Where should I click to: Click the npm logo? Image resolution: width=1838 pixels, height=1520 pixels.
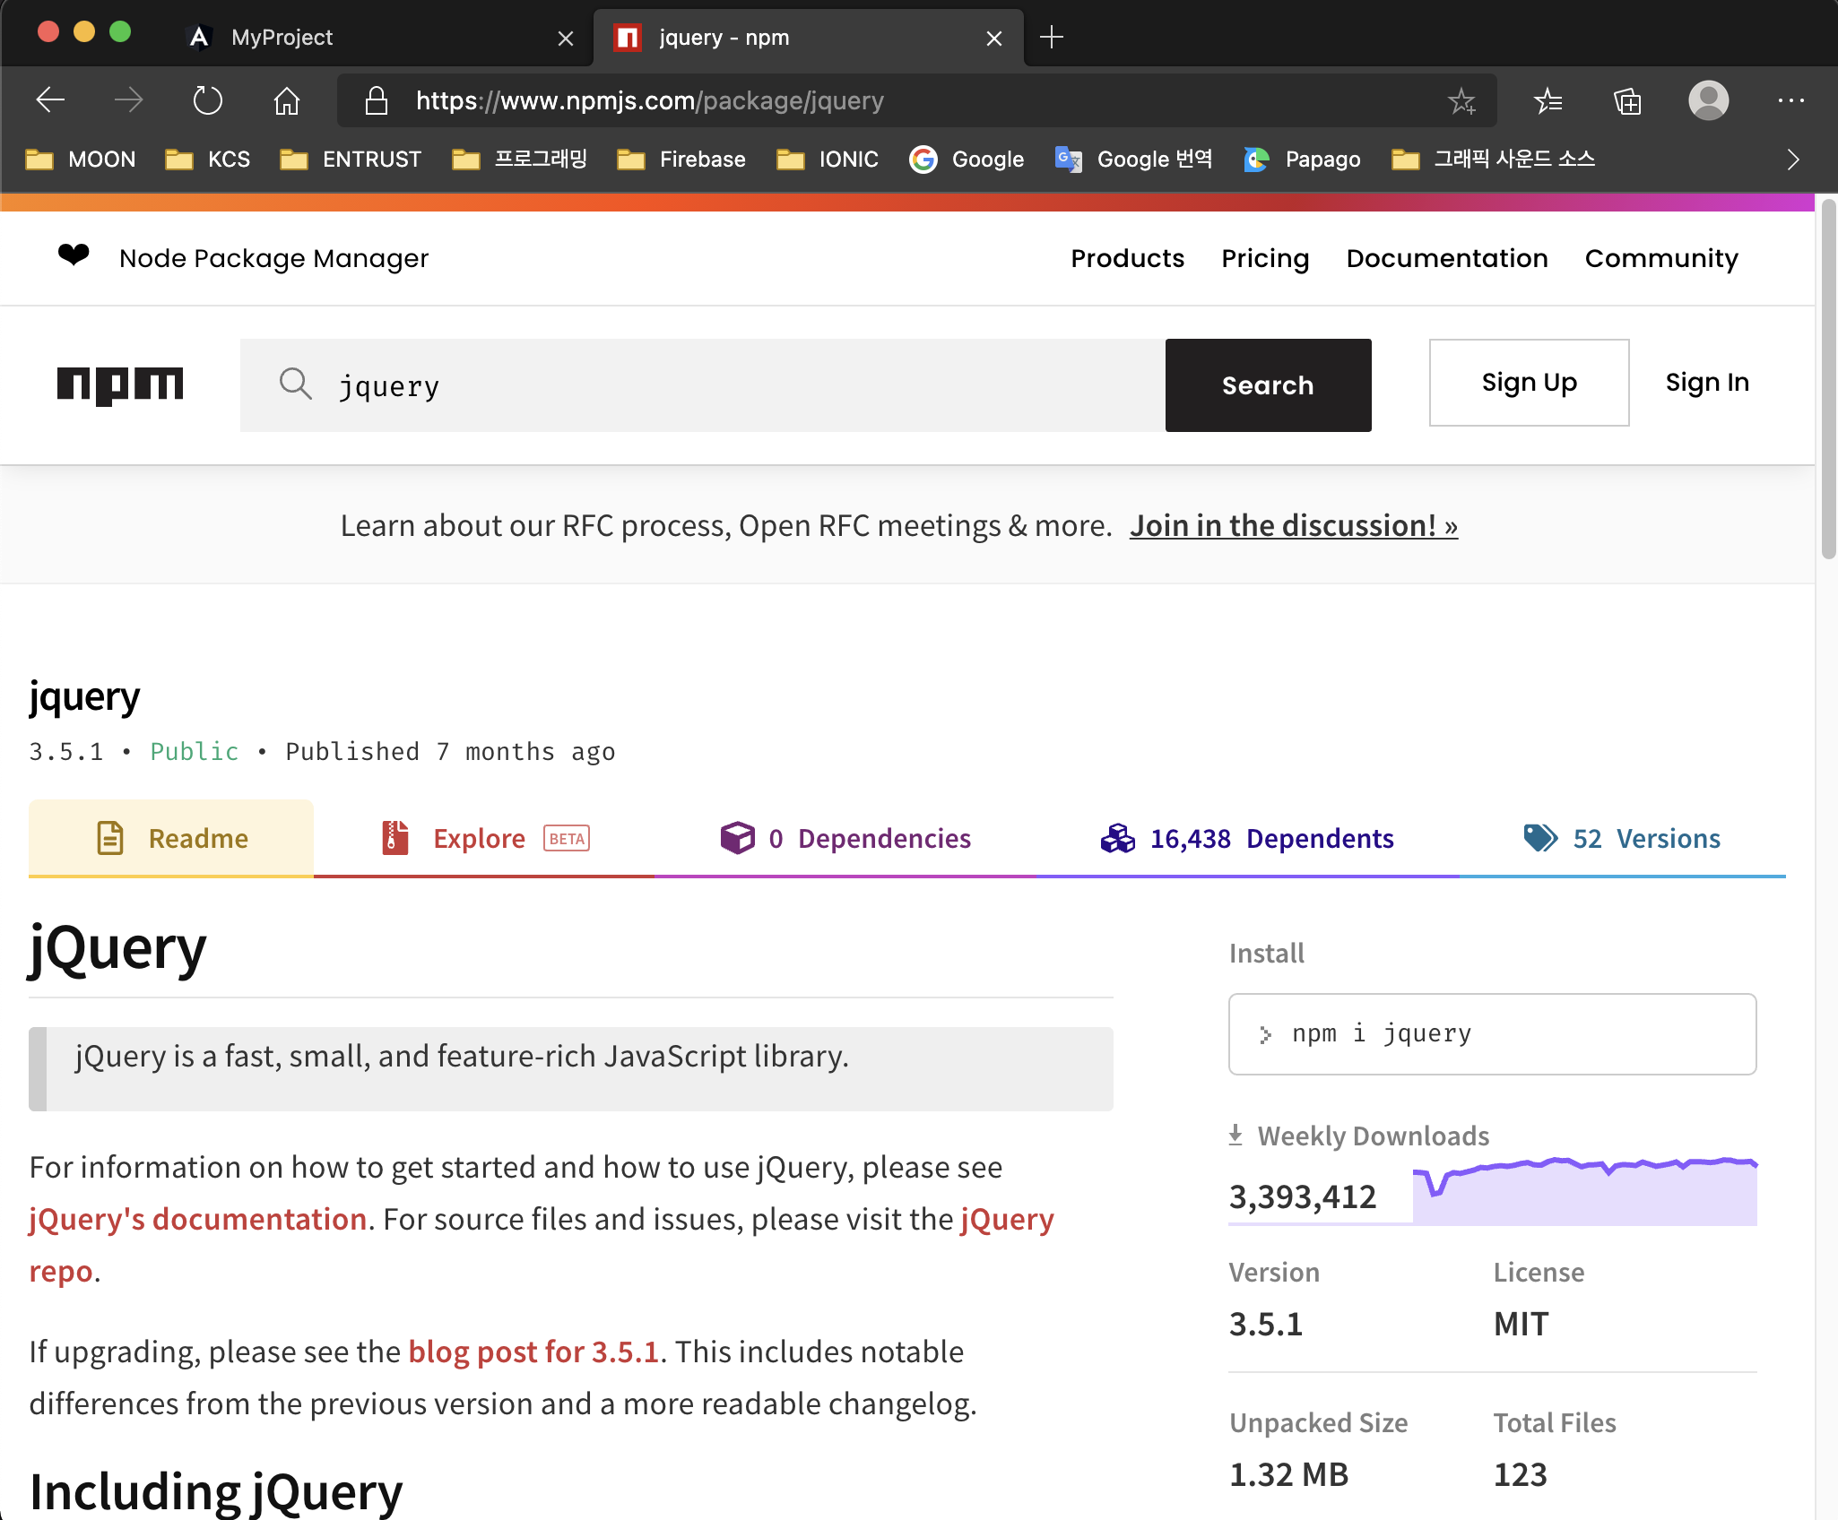tap(120, 385)
